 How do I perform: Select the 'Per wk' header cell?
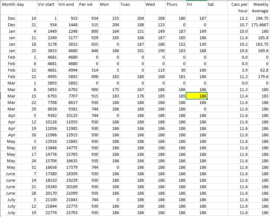tap(88, 7)
